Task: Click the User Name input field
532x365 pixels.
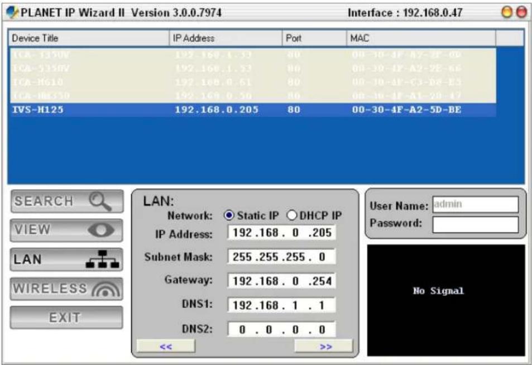Action: click(x=476, y=205)
